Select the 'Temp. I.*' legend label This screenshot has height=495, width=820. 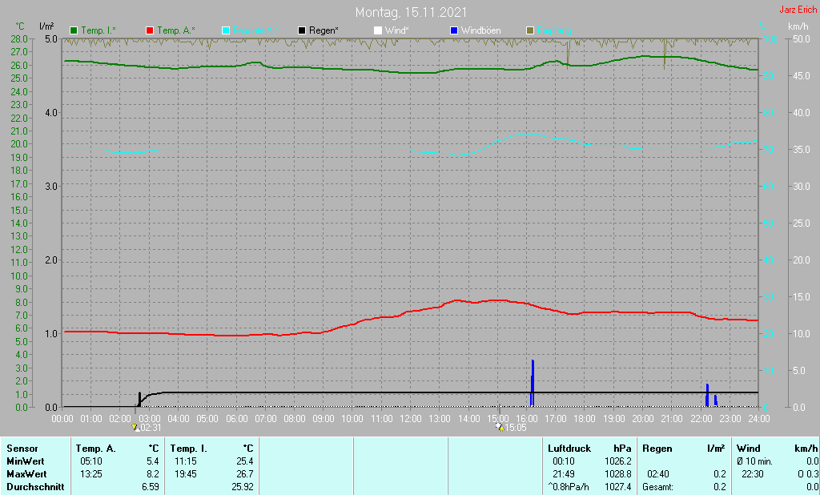tap(99, 30)
